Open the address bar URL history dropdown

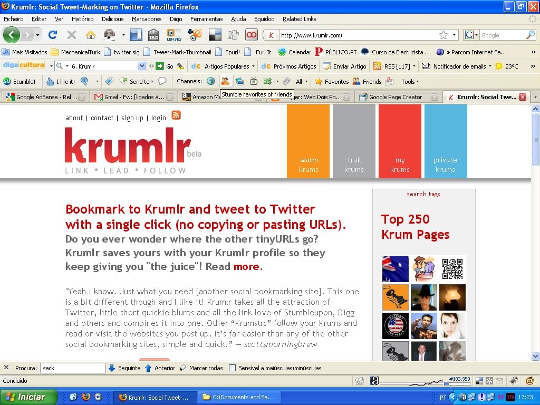point(454,35)
